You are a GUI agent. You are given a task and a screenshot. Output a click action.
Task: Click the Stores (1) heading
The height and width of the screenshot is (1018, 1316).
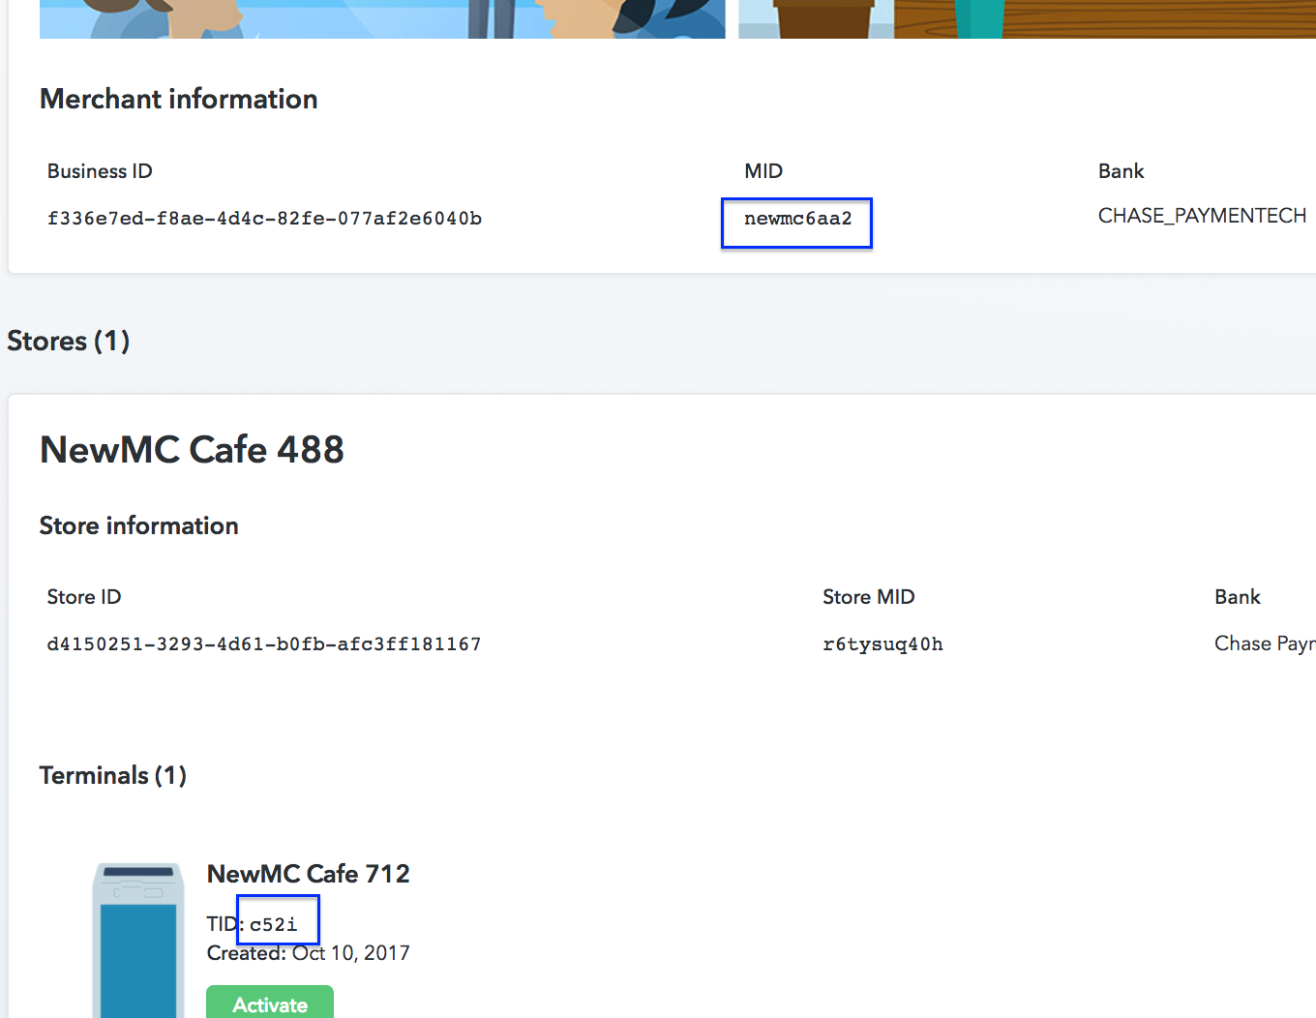69,342
